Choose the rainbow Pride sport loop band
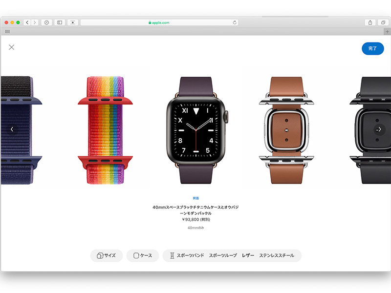391x293 pixels. point(105,130)
